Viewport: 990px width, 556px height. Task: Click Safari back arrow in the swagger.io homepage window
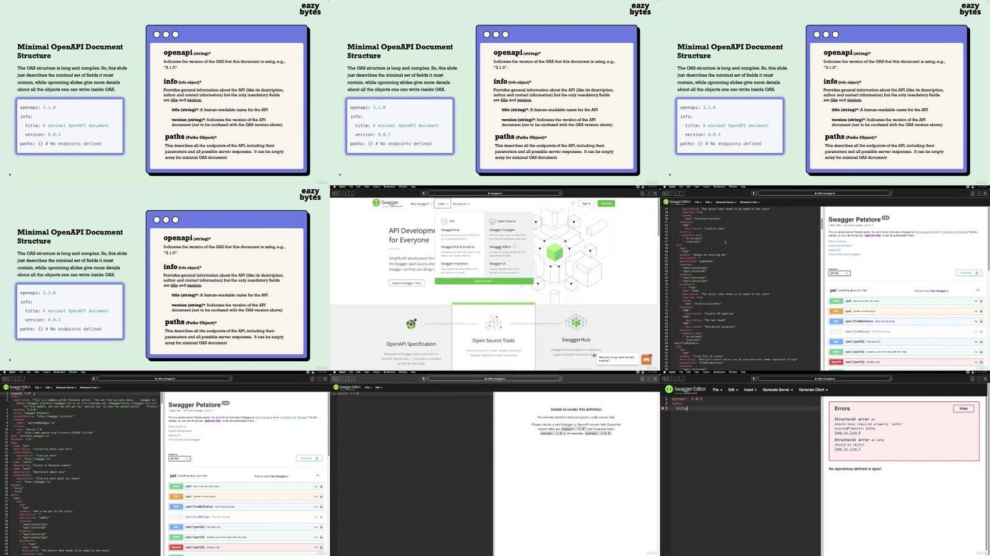[345, 193]
